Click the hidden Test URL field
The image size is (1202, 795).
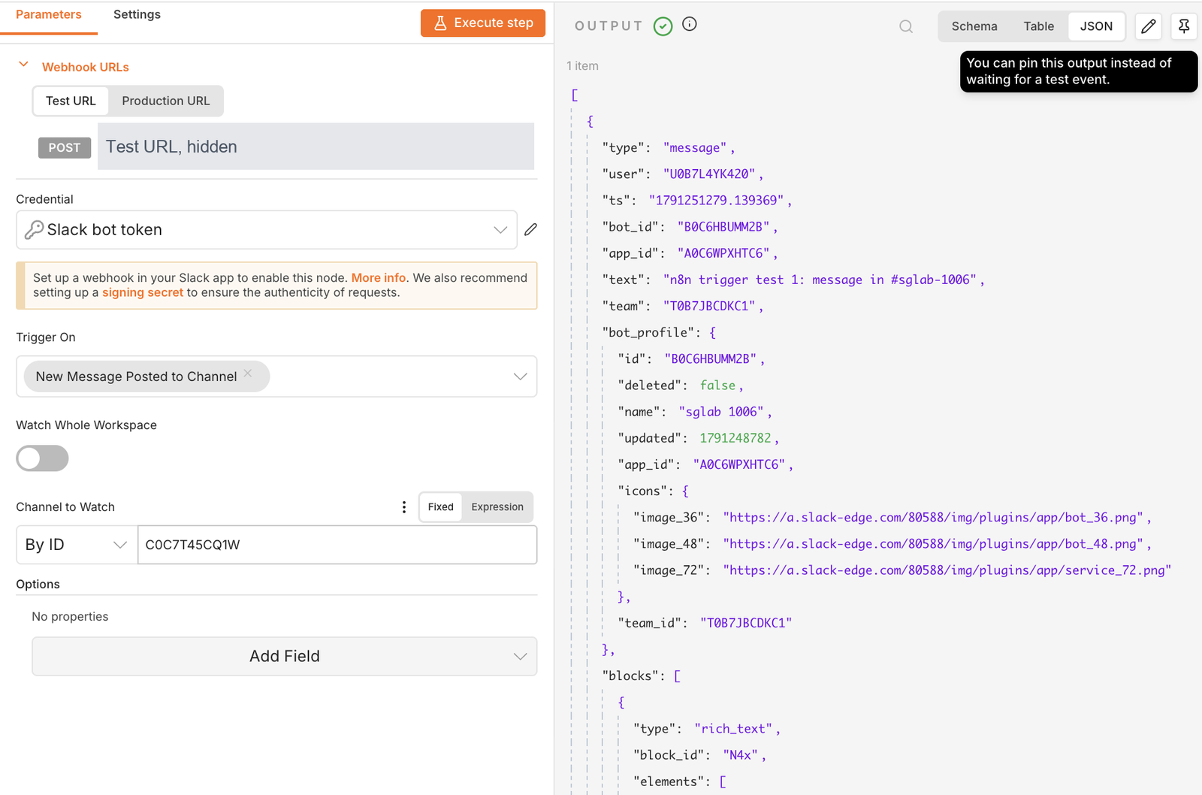[316, 147]
